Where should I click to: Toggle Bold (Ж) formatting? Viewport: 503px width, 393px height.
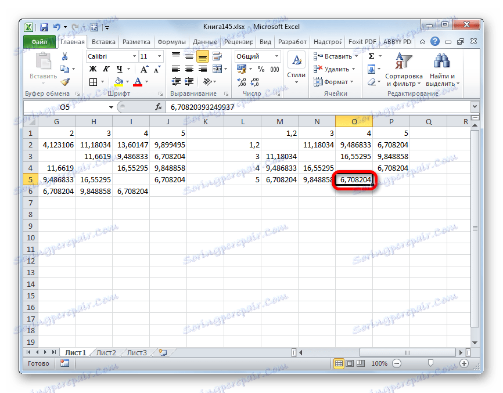coord(93,69)
